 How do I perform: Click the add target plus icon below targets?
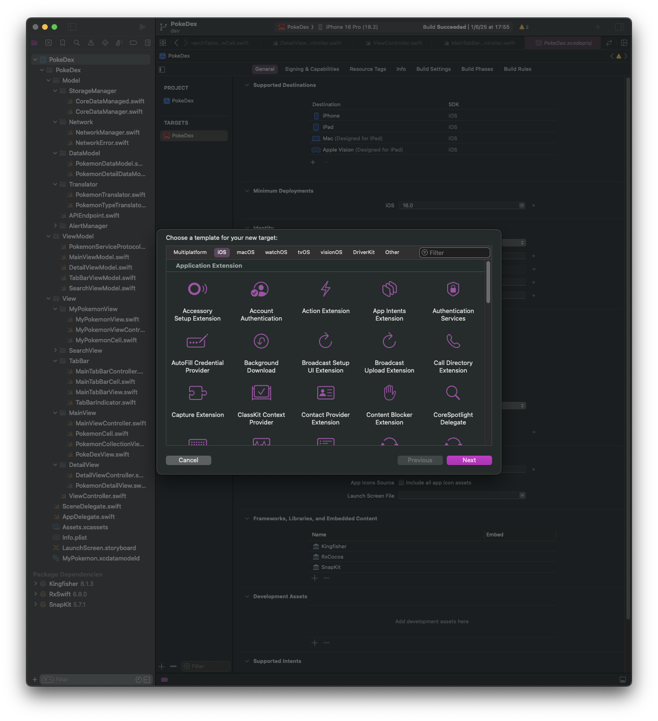(162, 666)
